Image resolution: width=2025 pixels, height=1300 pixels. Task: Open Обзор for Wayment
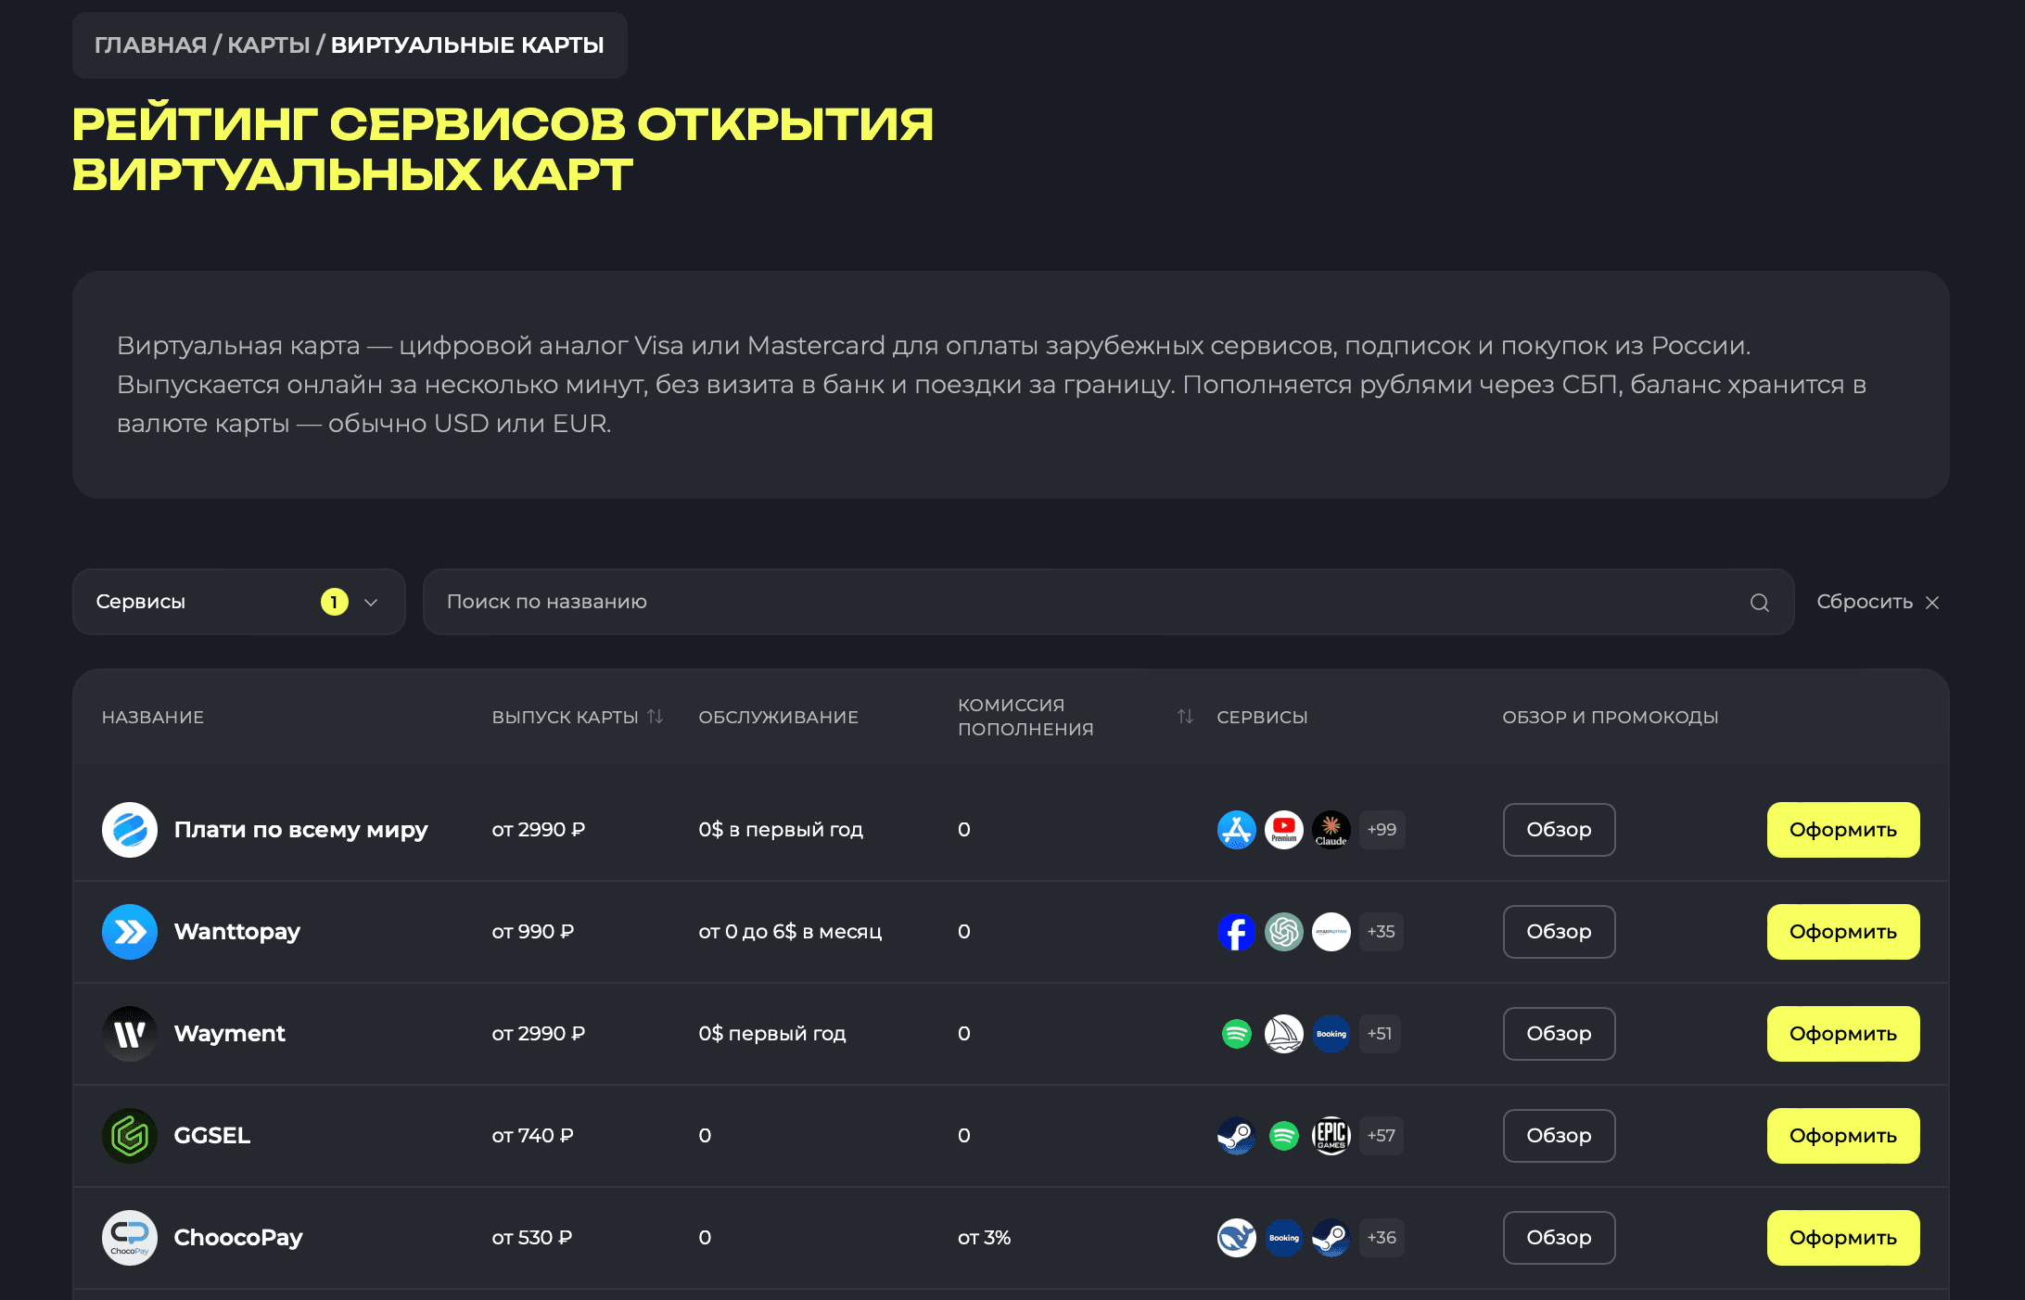coord(1559,1034)
